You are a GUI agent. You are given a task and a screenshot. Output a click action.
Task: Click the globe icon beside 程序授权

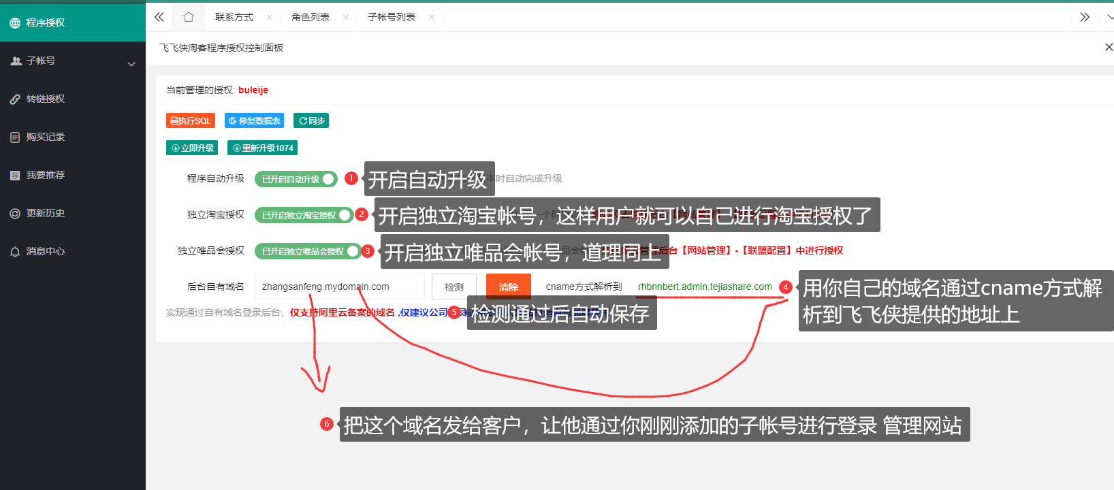pos(15,23)
